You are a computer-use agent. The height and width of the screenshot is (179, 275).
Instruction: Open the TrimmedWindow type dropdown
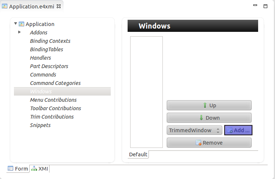coord(195,130)
